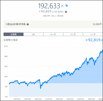Switch to the 1年 period tab
Screen dimensions: 103x101
(33, 35)
